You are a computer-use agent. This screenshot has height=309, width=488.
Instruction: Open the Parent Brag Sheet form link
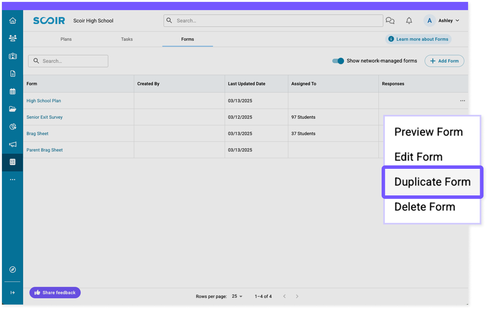point(45,150)
